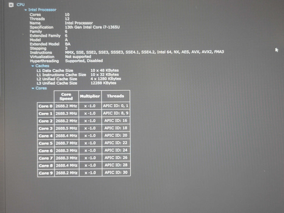This screenshot has height=213, width=284.
Task: Select L3 Unified Cache value 12288 KBytes
Action: click(x=103, y=83)
